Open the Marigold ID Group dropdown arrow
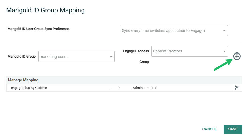 tap(111, 57)
